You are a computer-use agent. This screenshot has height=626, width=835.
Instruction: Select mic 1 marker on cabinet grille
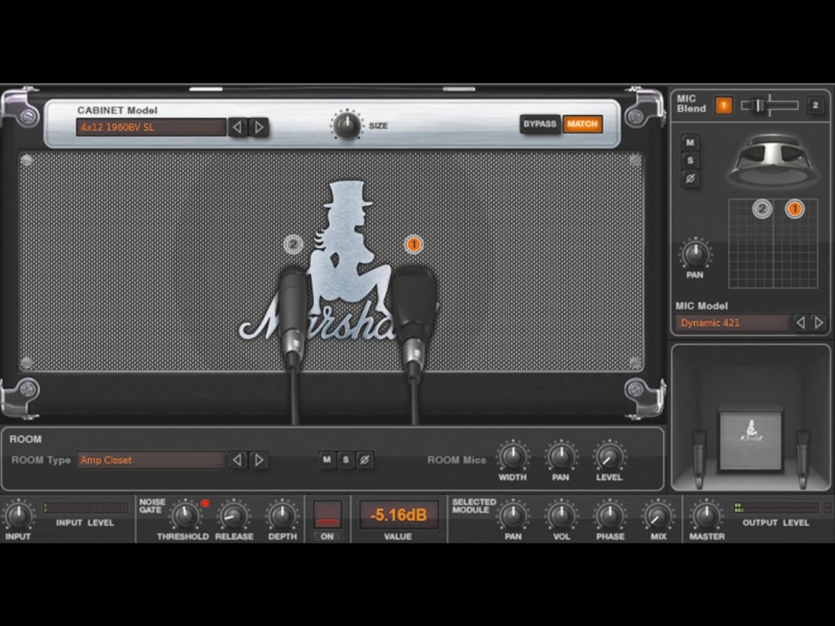pos(413,244)
